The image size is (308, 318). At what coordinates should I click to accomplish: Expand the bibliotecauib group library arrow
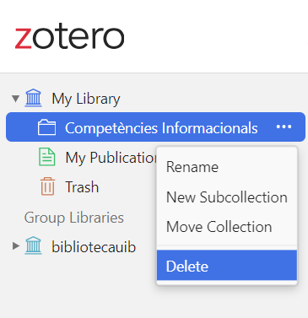point(16,246)
